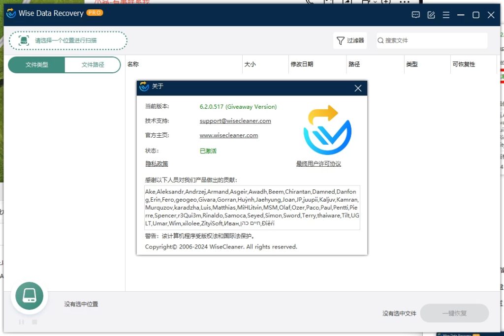The height and width of the screenshot is (336, 504).
Task: Click the 一键恢复 recover button
Action: click(454, 313)
